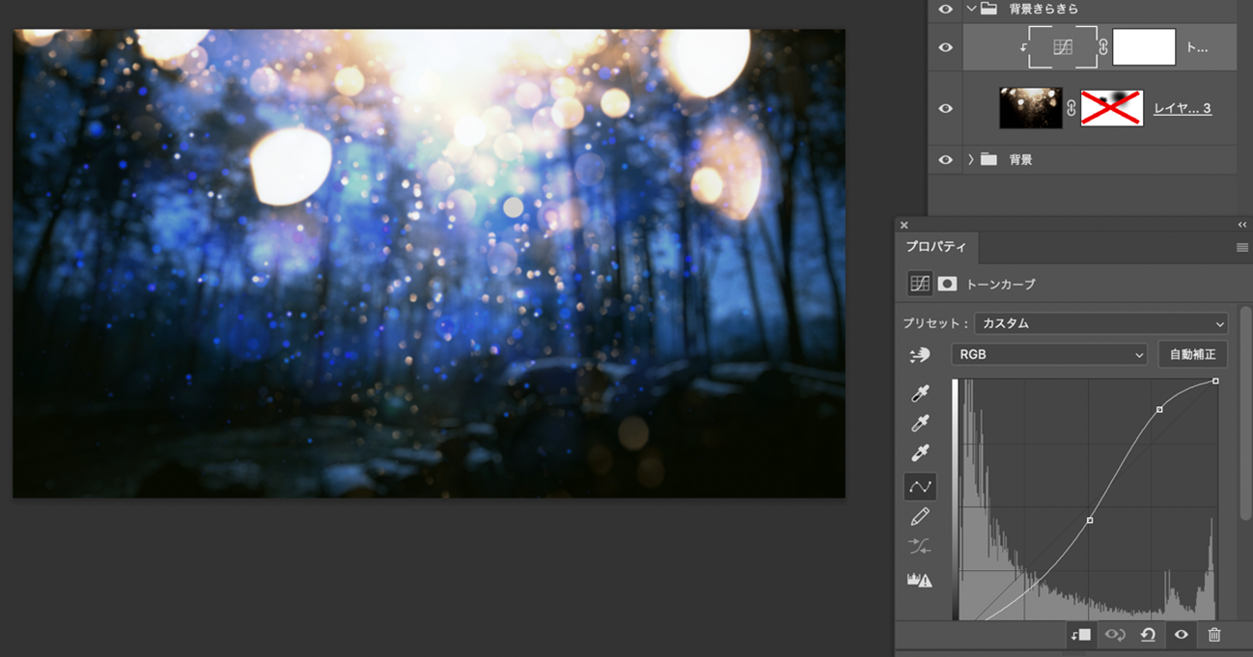Collapse the 背景きらきら group
This screenshot has width=1253, height=657.
(x=971, y=9)
